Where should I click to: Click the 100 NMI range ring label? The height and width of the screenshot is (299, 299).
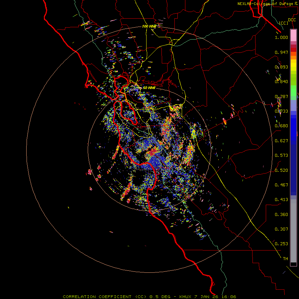pyautogui.click(x=149, y=26)
